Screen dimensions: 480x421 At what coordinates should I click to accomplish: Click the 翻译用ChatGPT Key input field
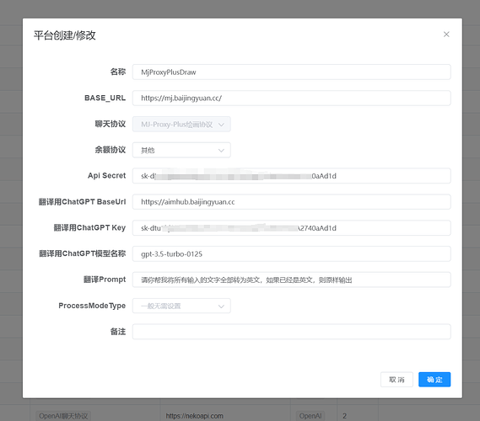[x=291, y=228]
